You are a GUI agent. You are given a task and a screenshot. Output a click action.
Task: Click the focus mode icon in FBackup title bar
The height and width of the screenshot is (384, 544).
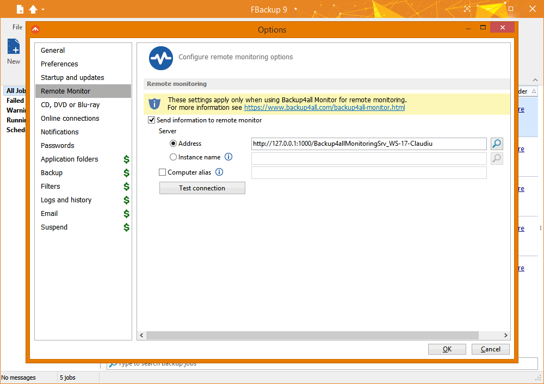click(467, 9)
